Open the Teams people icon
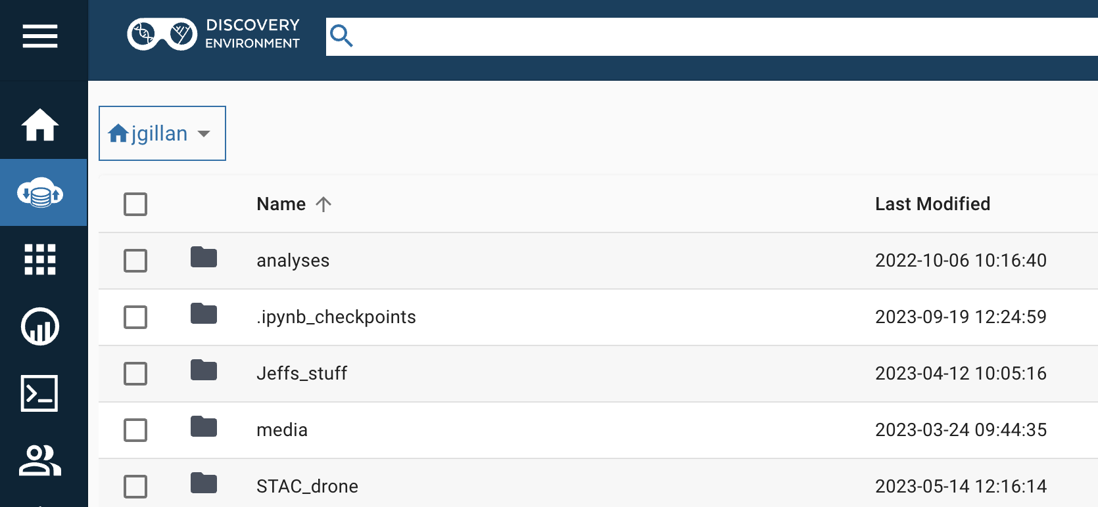The height and width of the screenshot is (507, 1098). tap(40, 460)
